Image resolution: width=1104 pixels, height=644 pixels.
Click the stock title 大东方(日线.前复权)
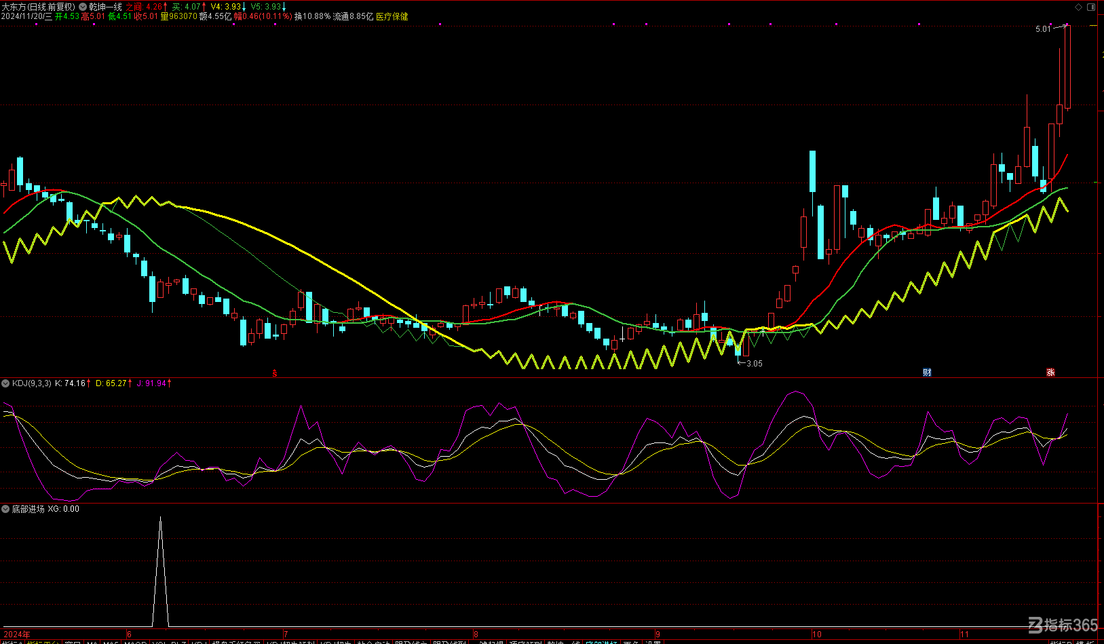pyautogui.click(x=39, y=7)
